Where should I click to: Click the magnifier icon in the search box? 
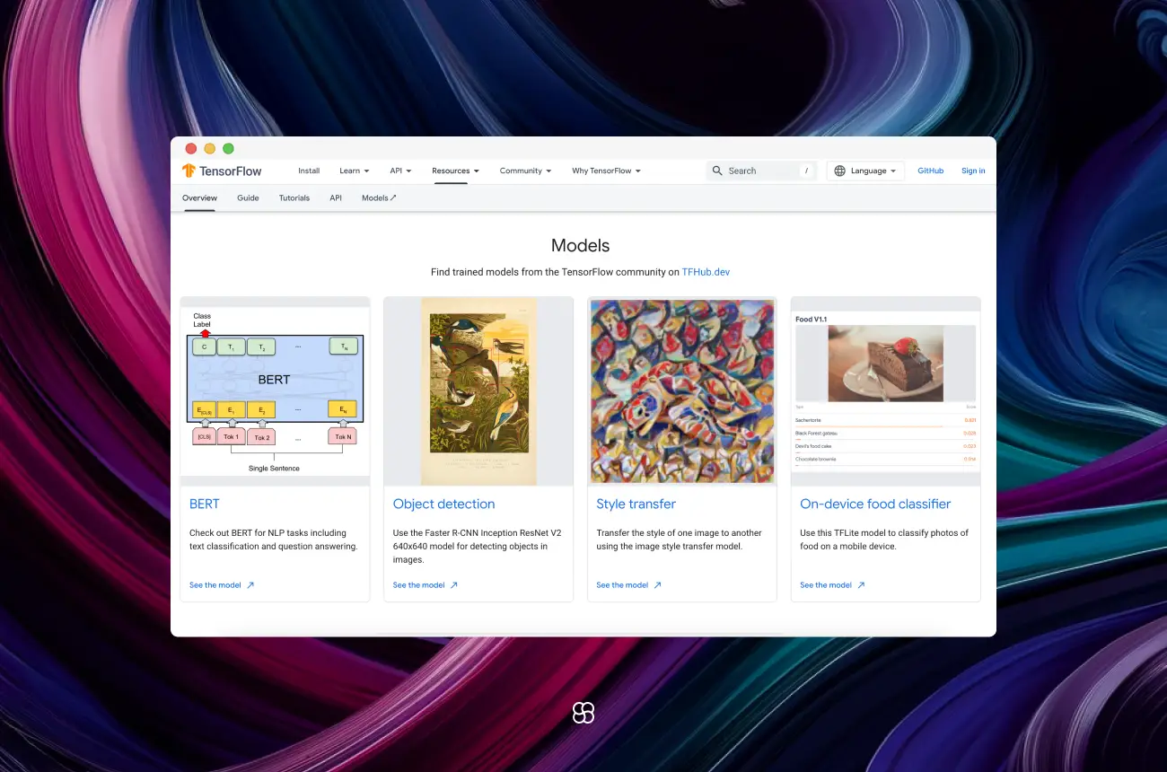[717, 171]
